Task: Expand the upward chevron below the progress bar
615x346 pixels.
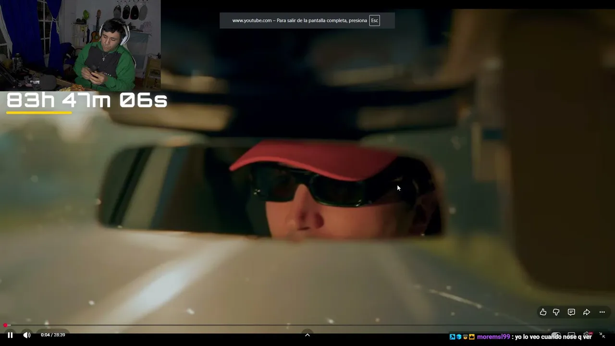Action: click(x=307, y=335)
